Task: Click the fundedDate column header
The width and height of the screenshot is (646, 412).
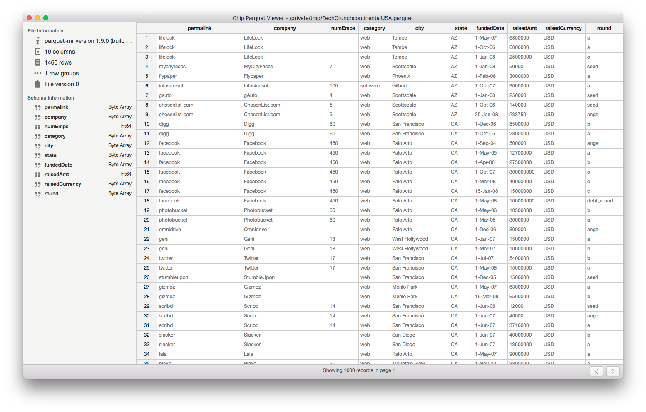Action: 490,28
